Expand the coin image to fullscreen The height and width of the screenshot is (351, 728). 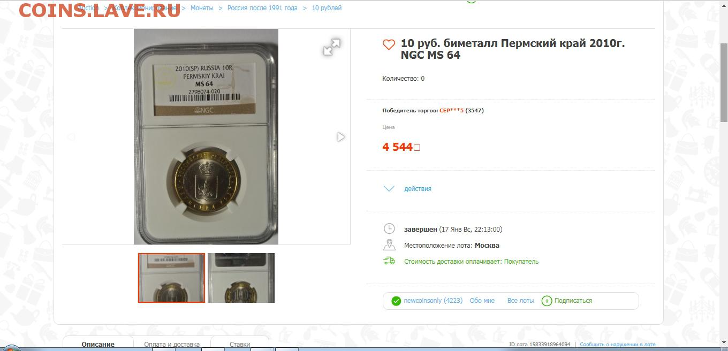[x=332, y=47]
